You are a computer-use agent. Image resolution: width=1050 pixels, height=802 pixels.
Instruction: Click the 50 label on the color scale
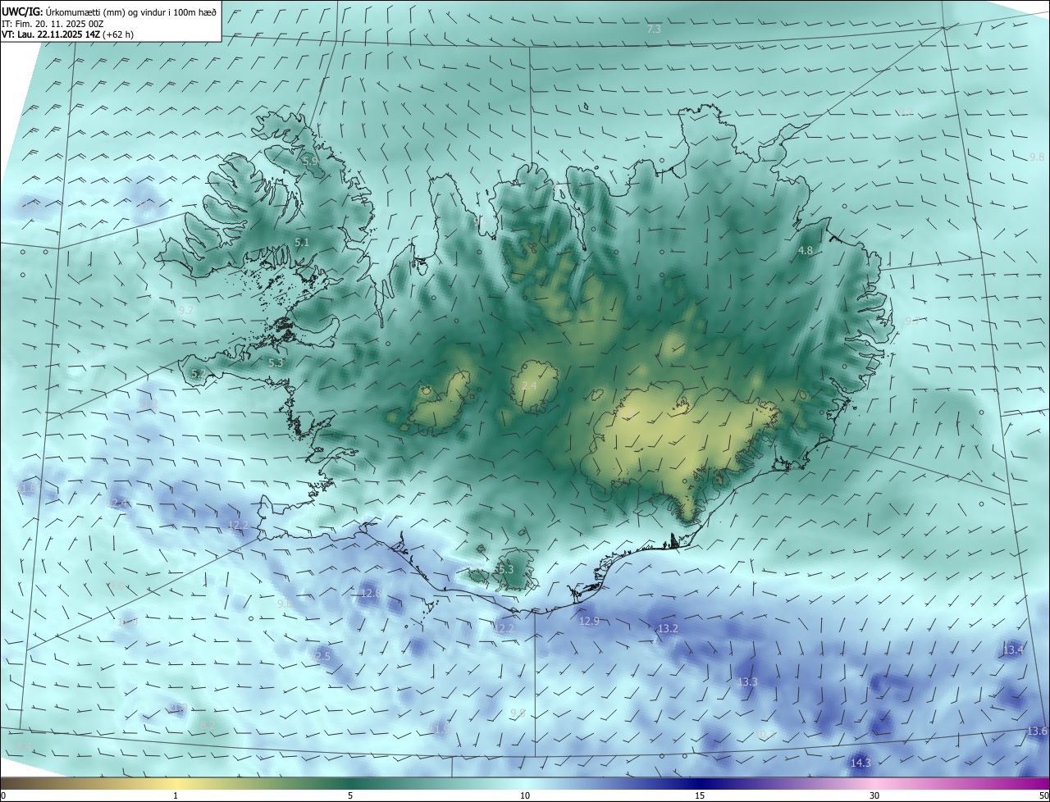pyautogui.click(x=1043, y=795)
